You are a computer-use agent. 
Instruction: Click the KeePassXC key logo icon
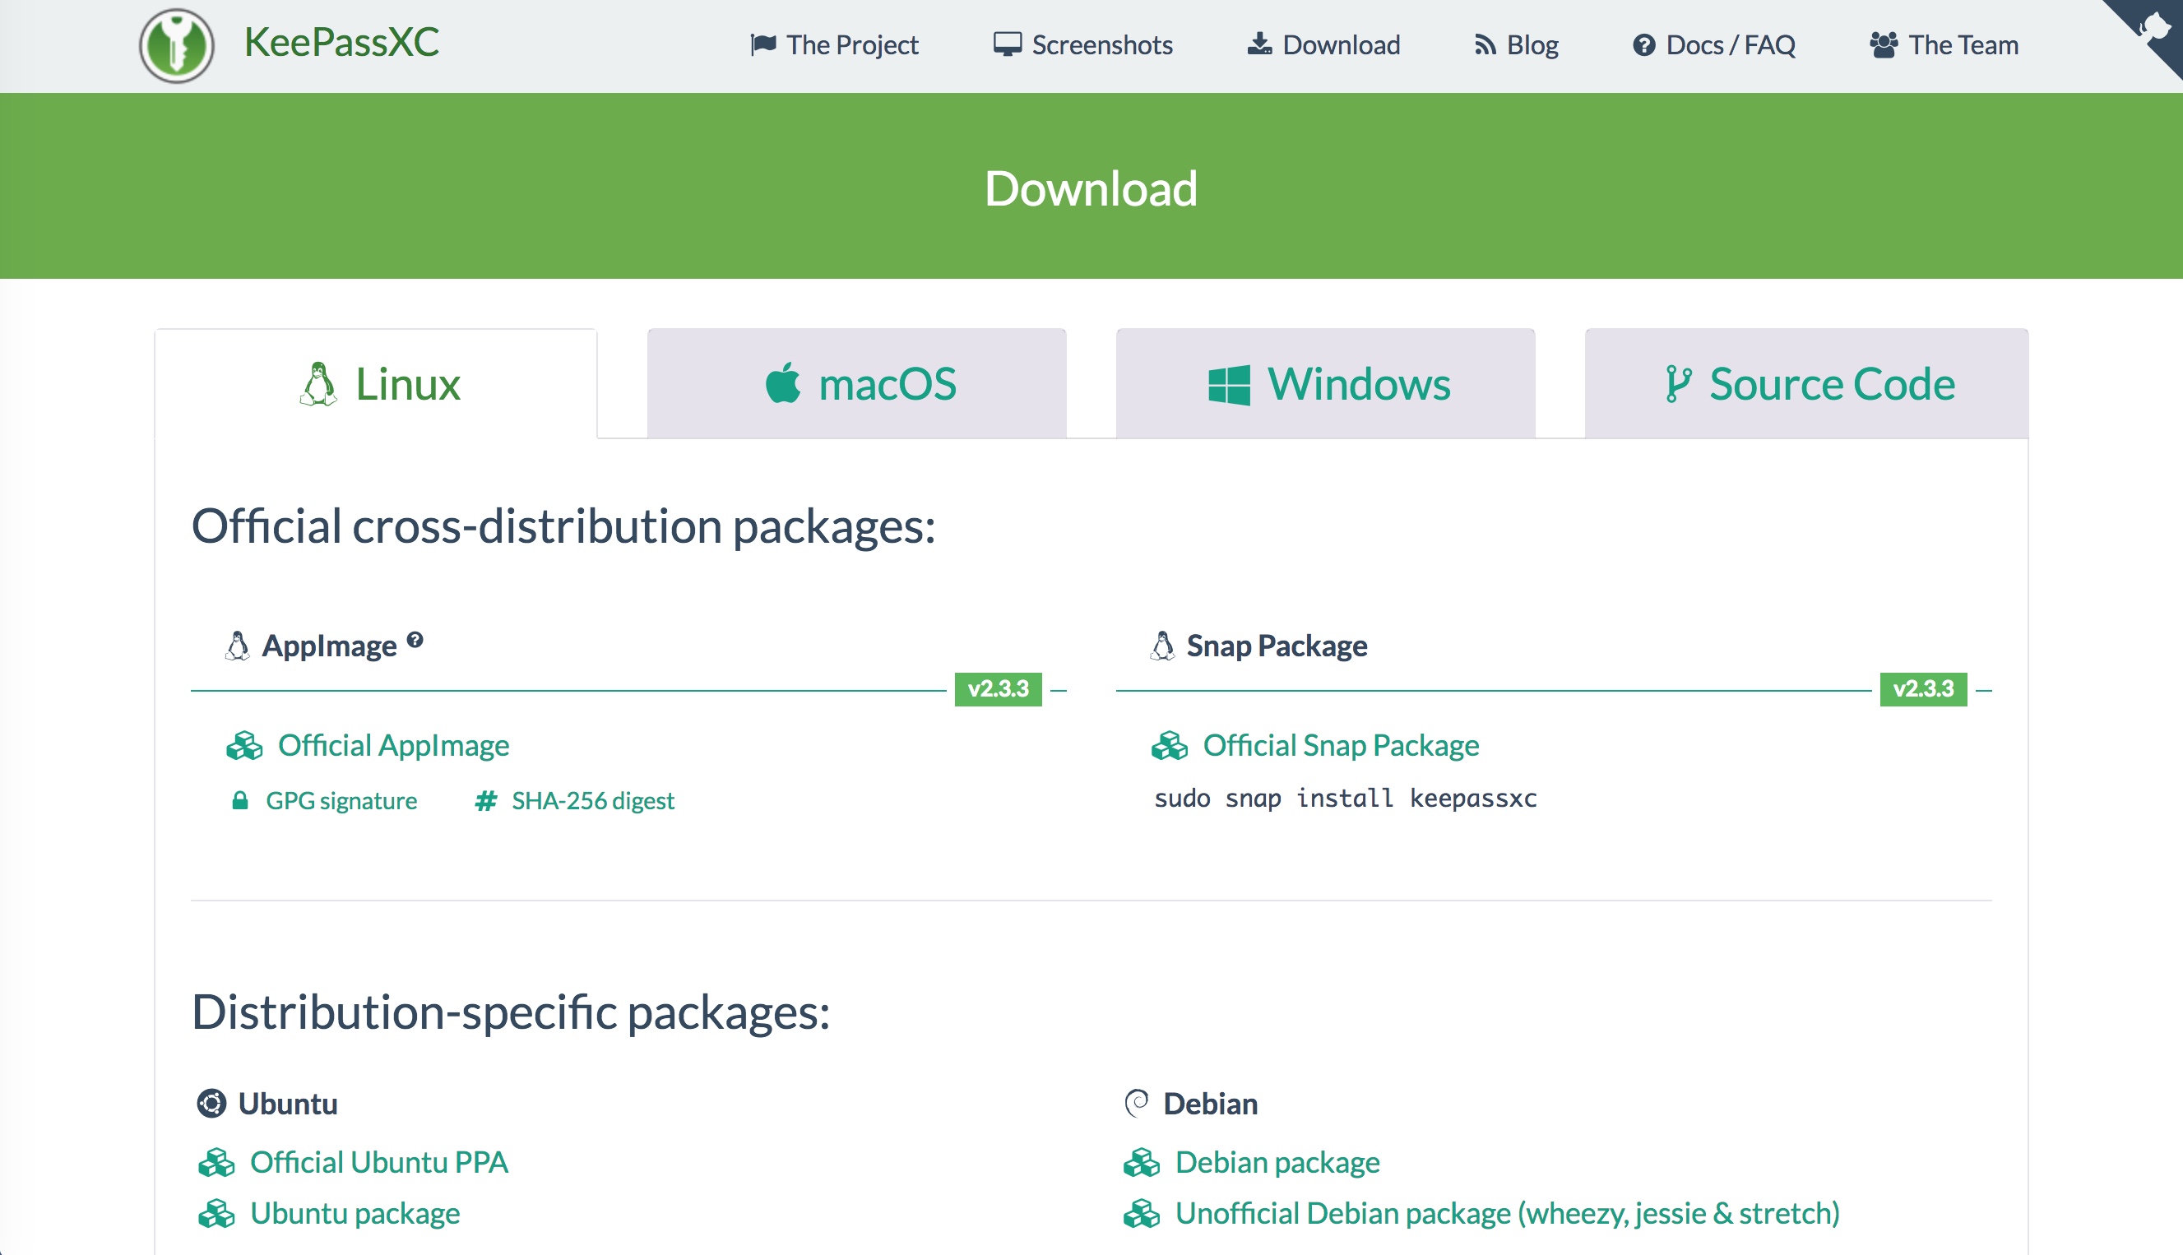pos(177,46)
